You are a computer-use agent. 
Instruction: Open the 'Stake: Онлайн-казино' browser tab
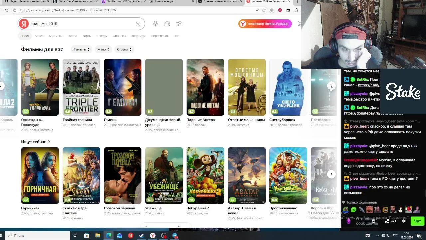click(x=75, y=2)
